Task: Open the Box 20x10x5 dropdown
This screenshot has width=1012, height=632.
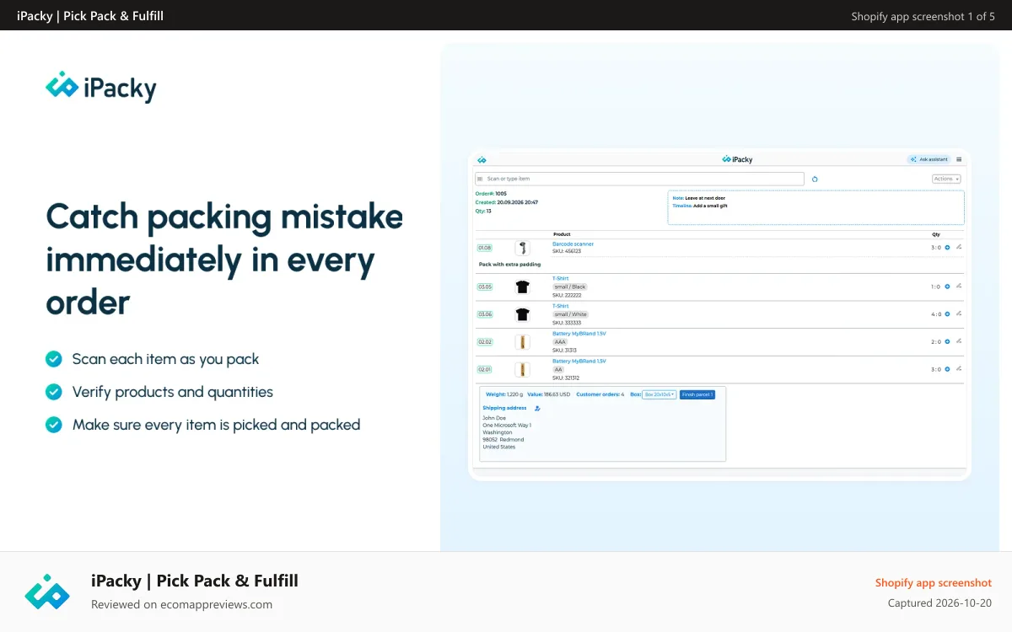Action: pos(659,394)
